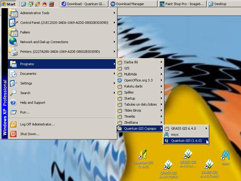Open the Startup submenu
The image size is (241, 181).
pos(140,98)
